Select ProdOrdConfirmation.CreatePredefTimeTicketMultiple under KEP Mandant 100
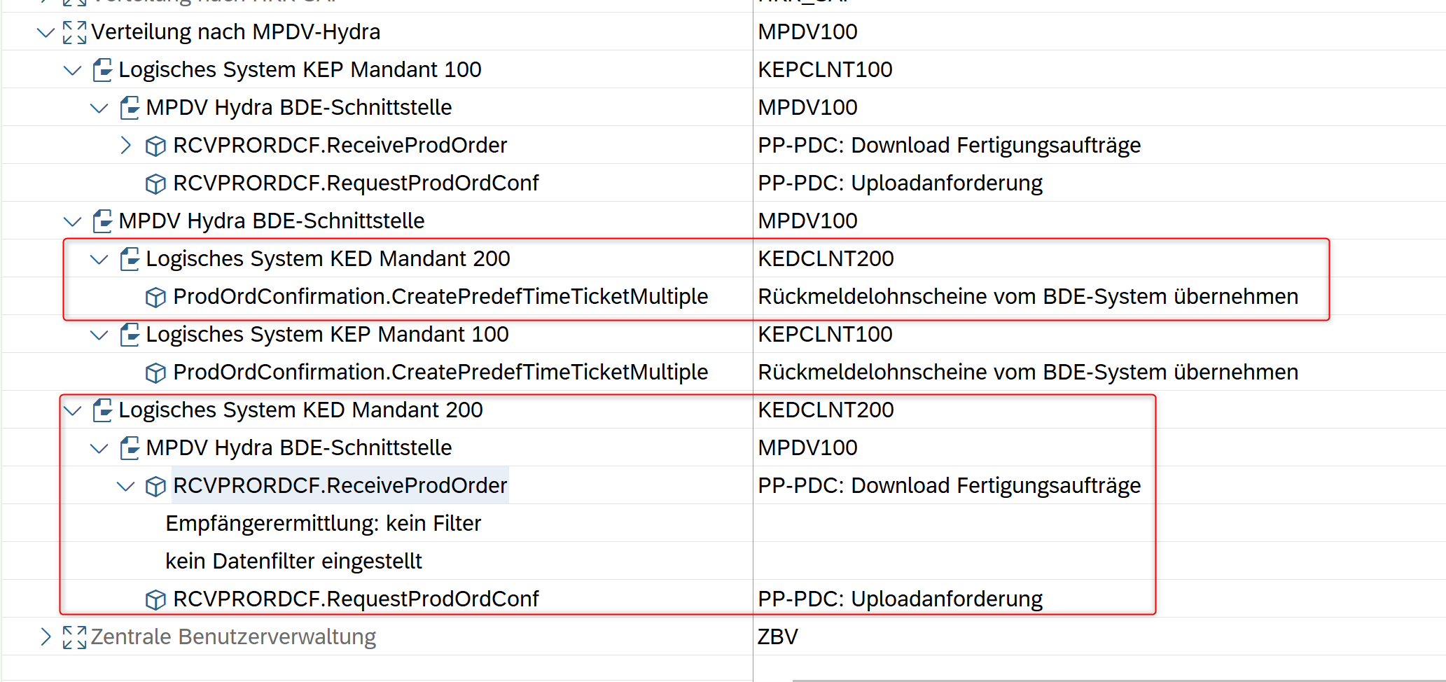This screenshot has width=1446, height=682. coord(440,373)
